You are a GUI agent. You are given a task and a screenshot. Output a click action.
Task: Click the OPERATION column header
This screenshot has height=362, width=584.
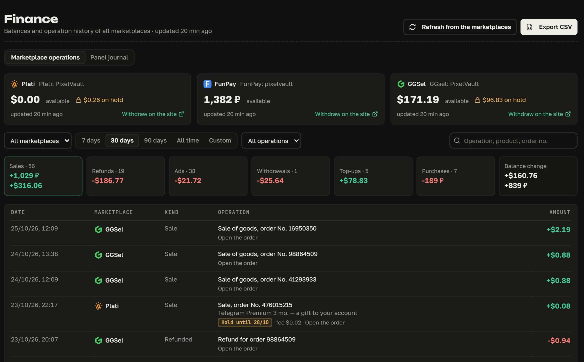pyautogui.click(x=234, y=212)
